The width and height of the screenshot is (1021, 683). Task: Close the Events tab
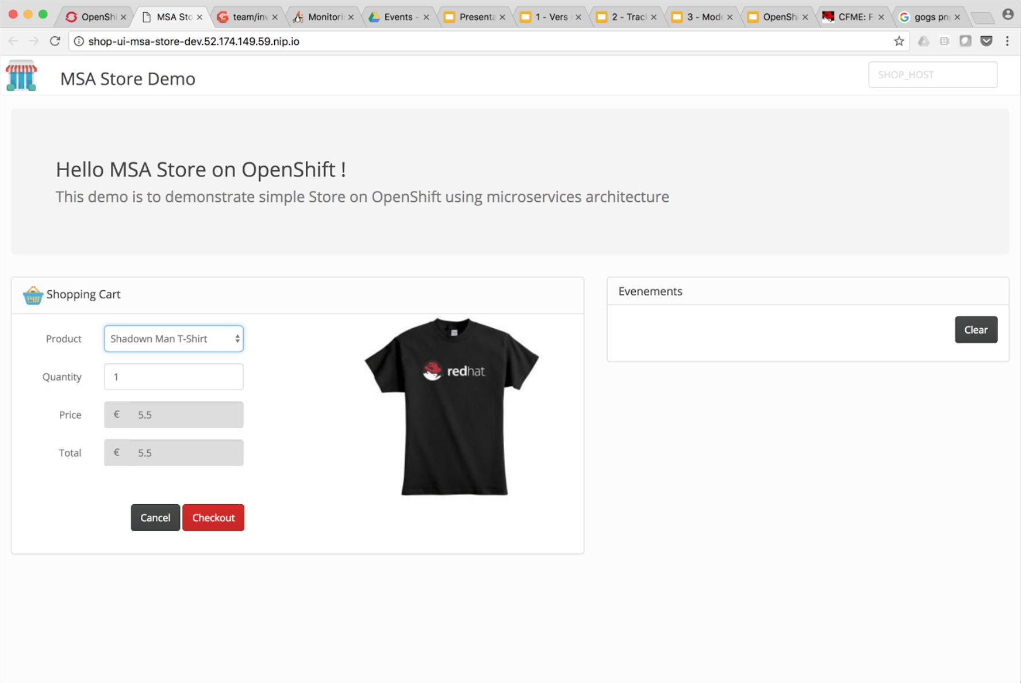(x=426, y=17)
